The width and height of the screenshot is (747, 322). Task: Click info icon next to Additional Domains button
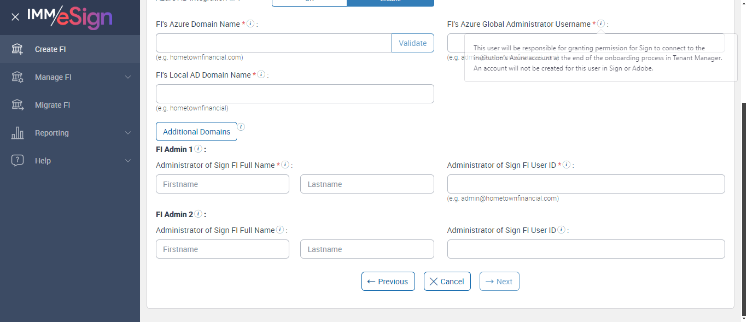[x=241, y=127]
